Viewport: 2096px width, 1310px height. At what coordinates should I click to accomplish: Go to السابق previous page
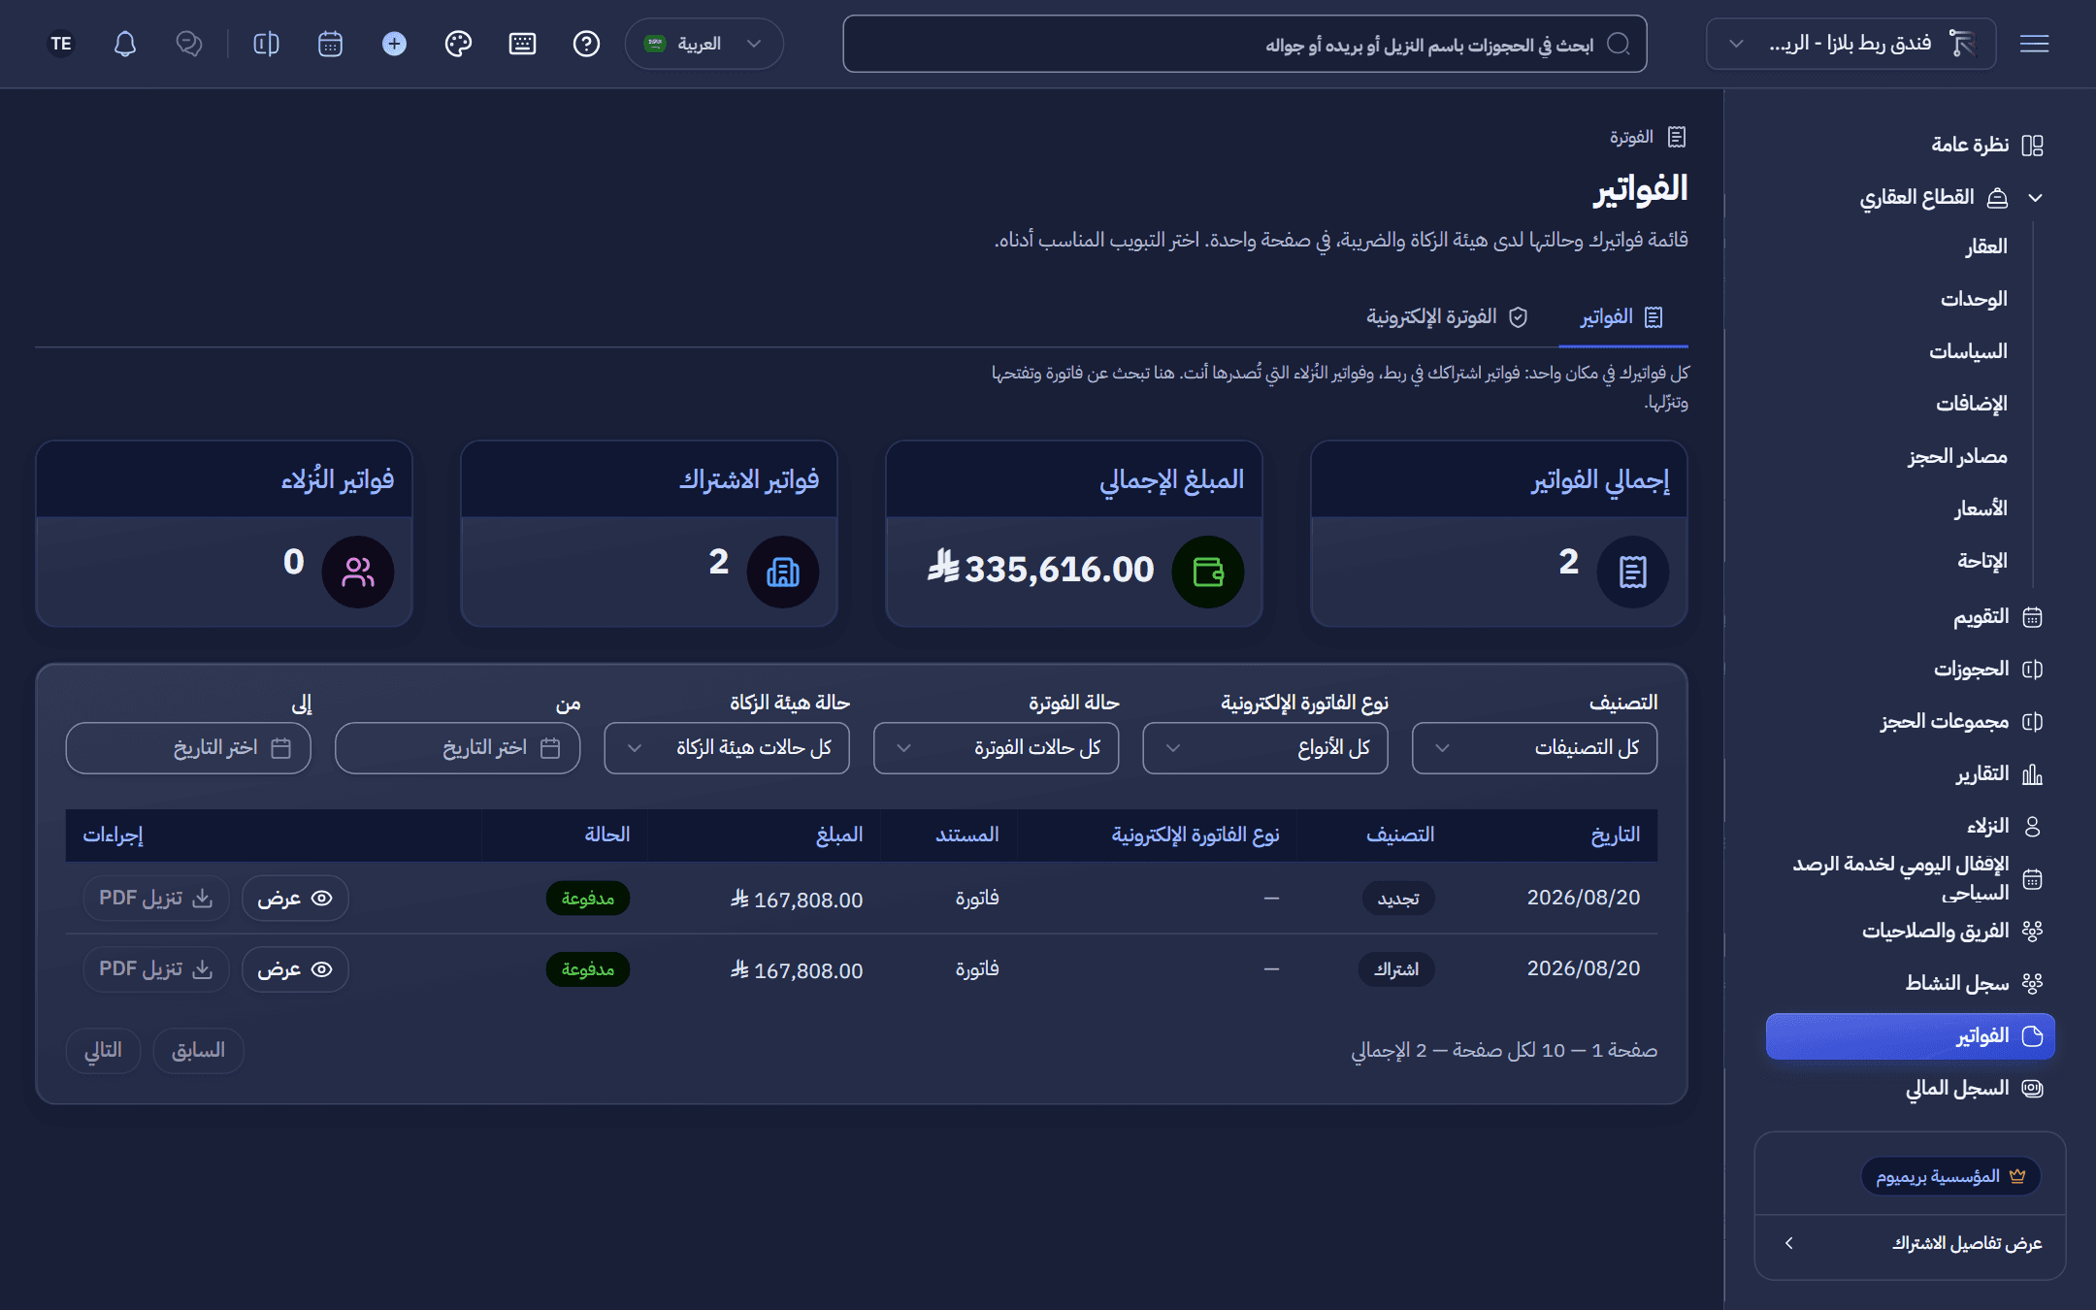(x=198, y=1051)
